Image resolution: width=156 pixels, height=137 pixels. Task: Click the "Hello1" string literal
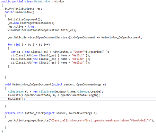pyautogui.click(x=78, y=55)
